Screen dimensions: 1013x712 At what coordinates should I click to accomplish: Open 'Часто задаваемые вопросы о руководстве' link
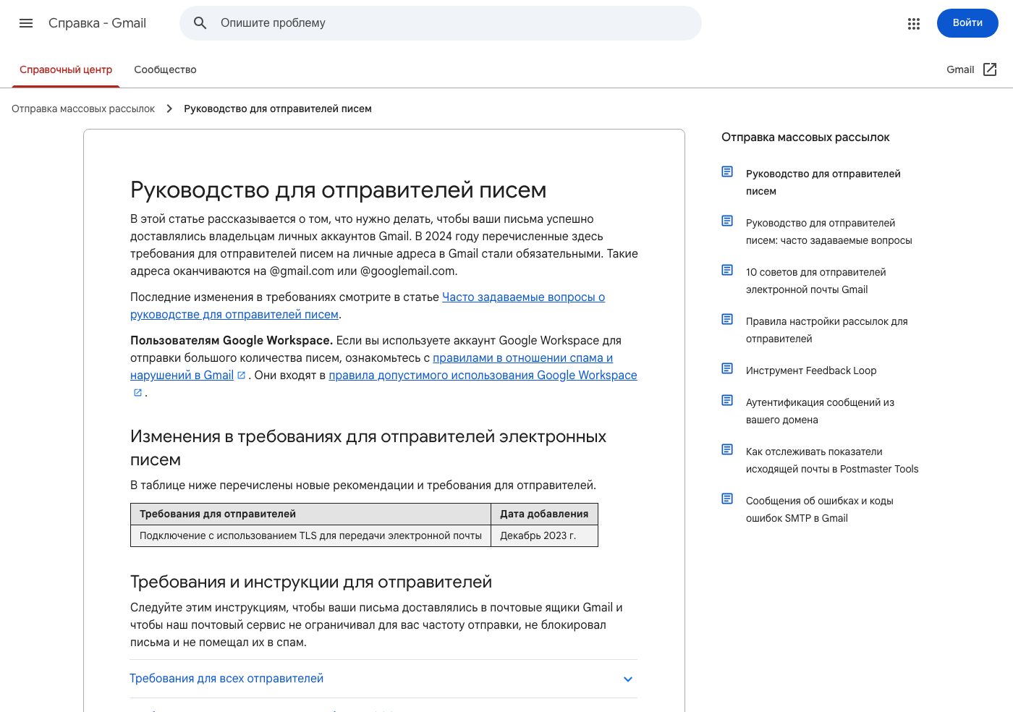[368, 305]
